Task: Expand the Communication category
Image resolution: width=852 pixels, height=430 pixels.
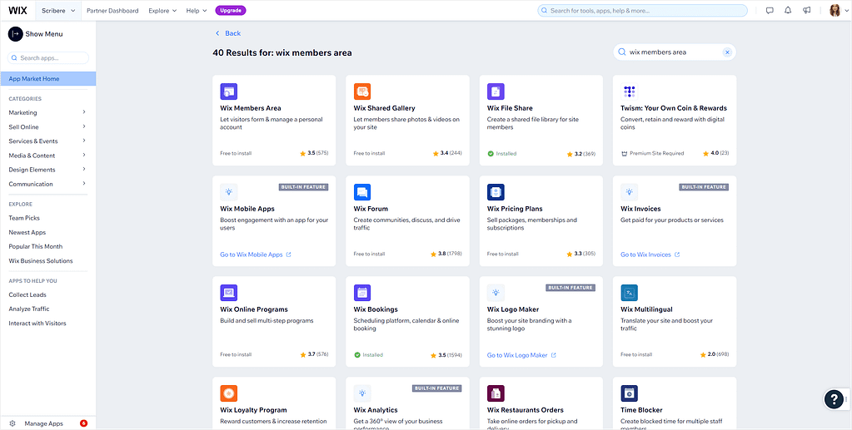Action: tap(47, 184)
